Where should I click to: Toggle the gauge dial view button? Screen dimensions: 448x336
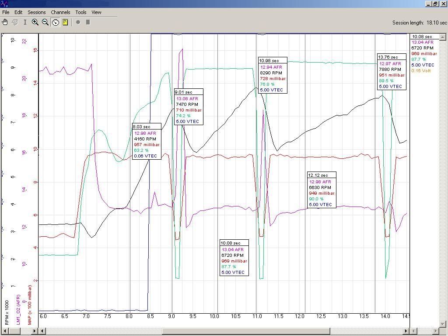pyautogui.click(x=56, y=22)
